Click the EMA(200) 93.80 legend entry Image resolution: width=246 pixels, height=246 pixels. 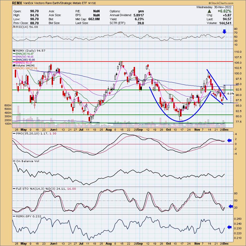(x=25, y=60)
